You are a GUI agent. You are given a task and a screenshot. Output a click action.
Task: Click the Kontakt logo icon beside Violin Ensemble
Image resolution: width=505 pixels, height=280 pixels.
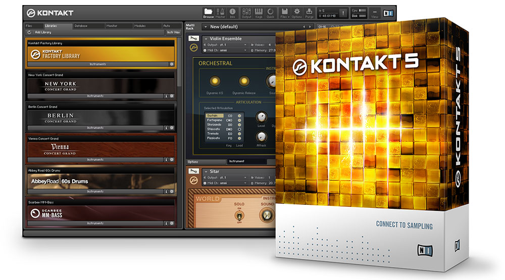tap(193, 47)
